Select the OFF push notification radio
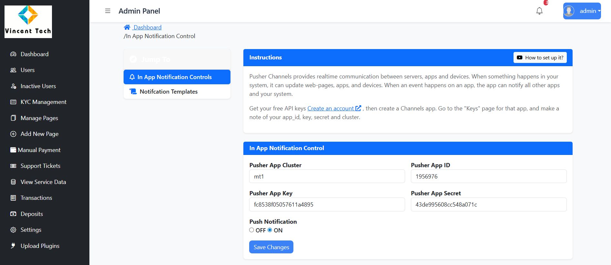The width and height of the screenshot is (611, 265). tap(252, 230)
